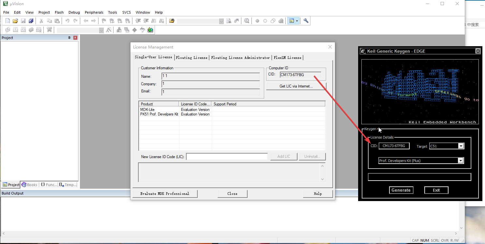
Task: Click Close button in License Management
Action: tap(232, 194)
